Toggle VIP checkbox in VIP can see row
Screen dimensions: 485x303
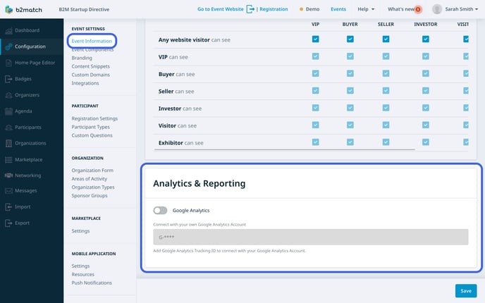(x=316, y=56)
